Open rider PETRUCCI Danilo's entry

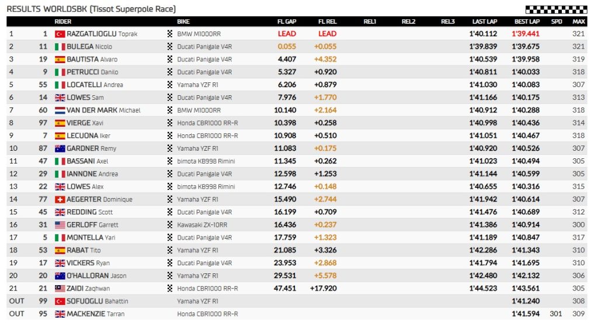tap(92, 72)
